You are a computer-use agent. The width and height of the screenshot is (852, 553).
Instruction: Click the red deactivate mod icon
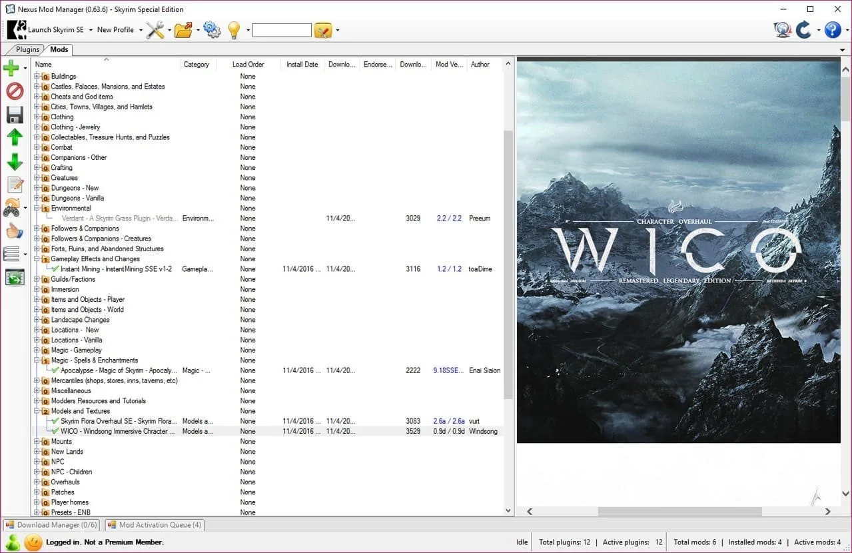15,91
